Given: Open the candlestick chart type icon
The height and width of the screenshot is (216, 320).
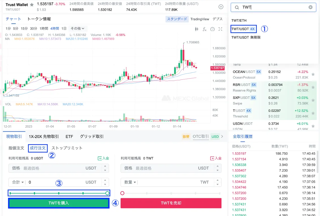Looking at the screenshot, I should pos(197,29).
